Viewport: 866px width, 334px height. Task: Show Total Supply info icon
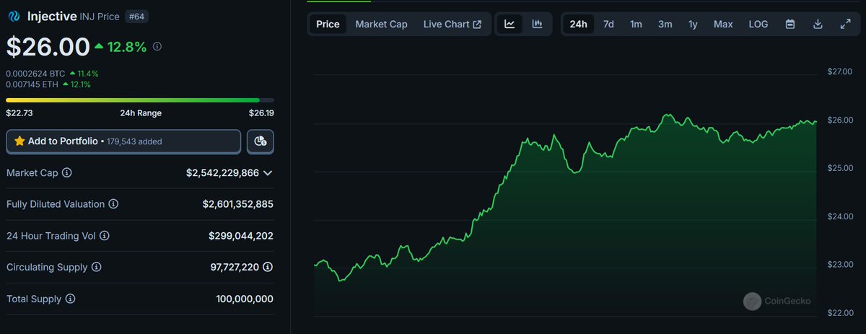70,299
